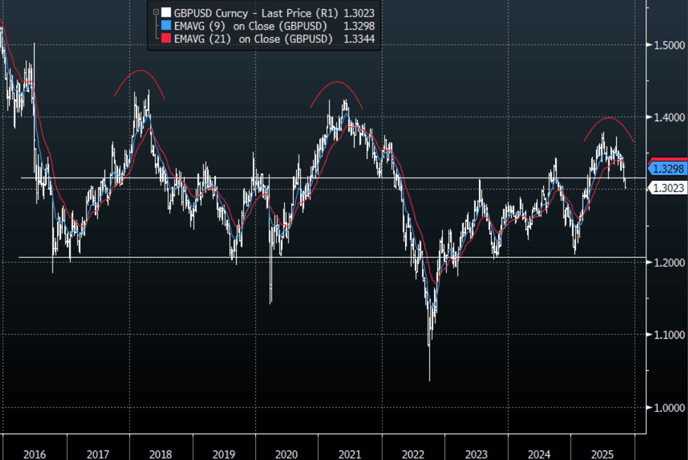
Task: Click the 2016 year label on time axis
Action: tap(35, 454)
